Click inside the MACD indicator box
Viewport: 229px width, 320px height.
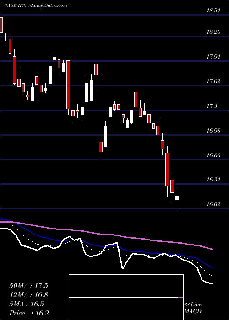pos(126,297)
